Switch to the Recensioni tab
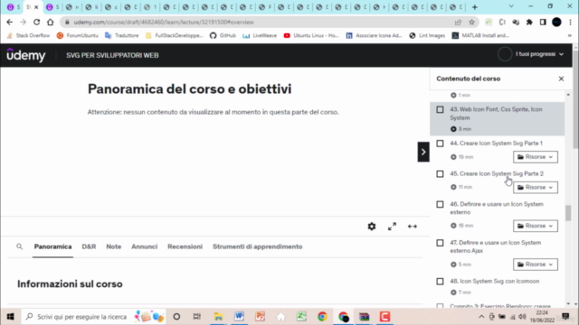Viewport: 579px width, 325px height. coord(185,246)
